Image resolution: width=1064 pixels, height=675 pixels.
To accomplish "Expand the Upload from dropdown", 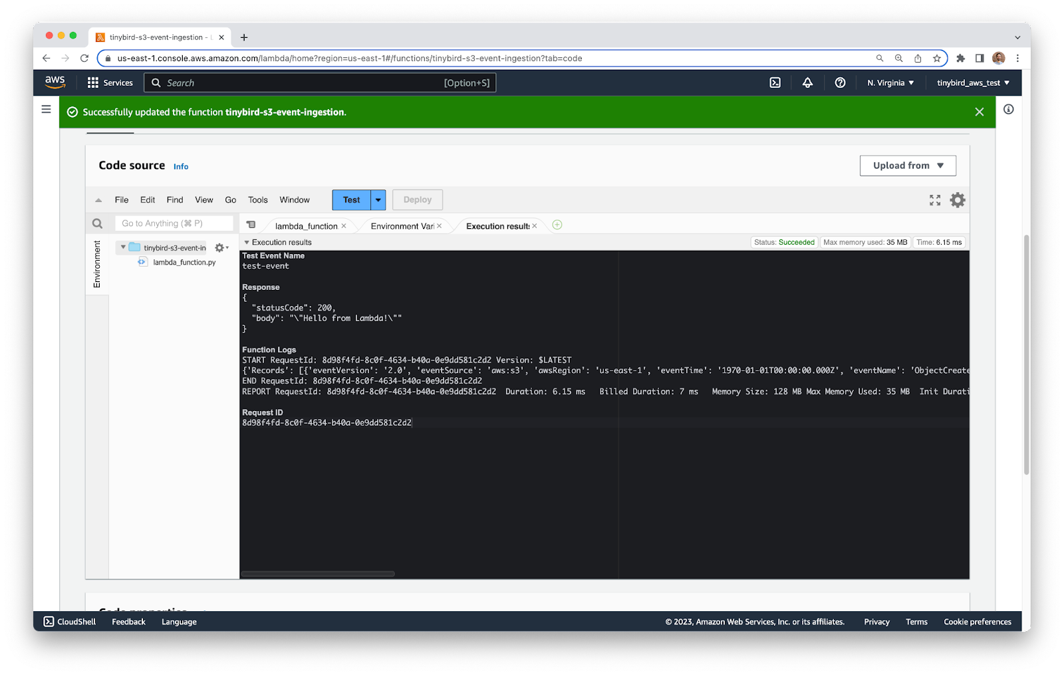I will (x=907, y=166).
